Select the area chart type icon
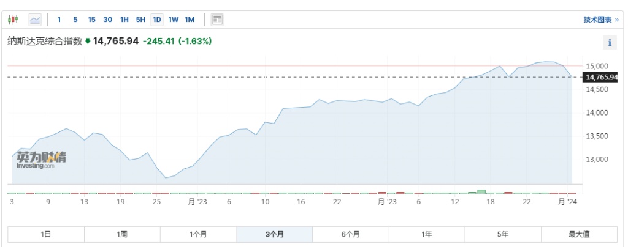The height and width of the screenshot is (247, 628). tap(35, 20)
